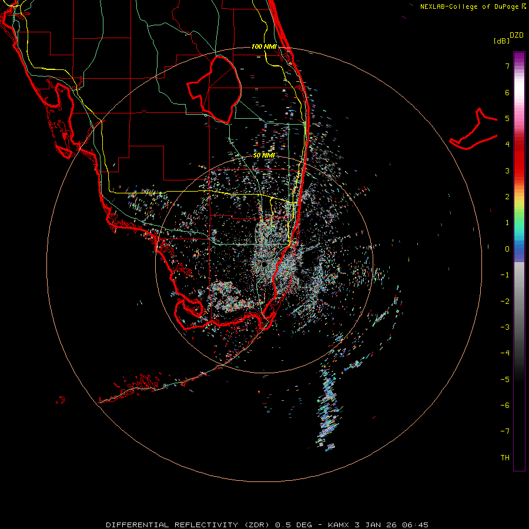Click the 7 value on the color scale

tap(507, 66)
